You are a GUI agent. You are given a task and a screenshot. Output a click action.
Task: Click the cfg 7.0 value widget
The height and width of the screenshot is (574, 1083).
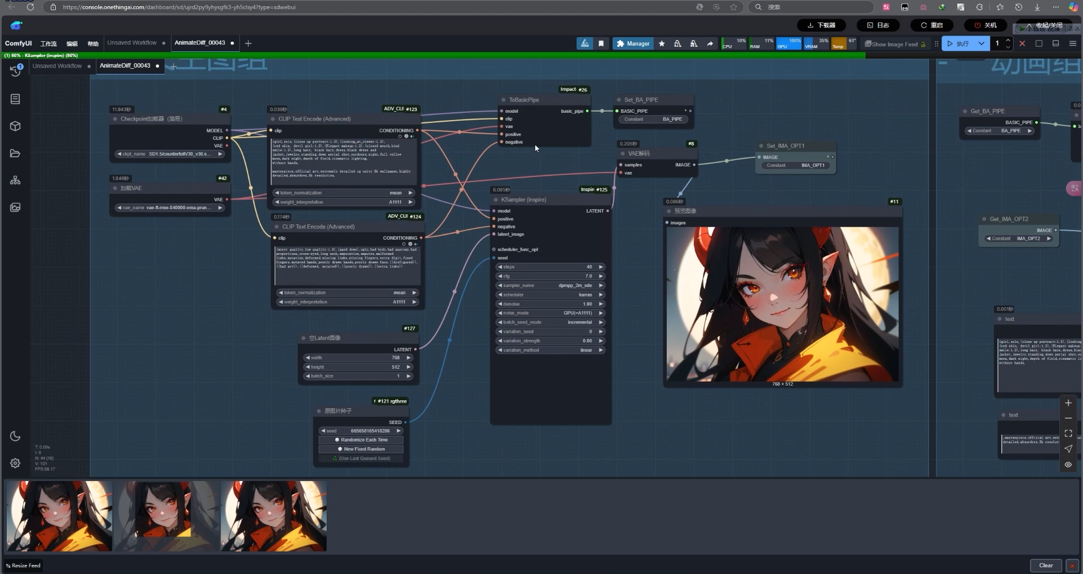(551, 276)
